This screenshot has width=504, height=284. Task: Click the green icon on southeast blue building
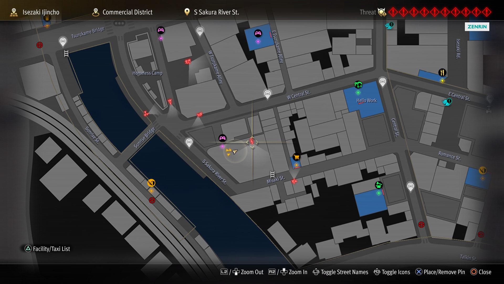point(379,185)
